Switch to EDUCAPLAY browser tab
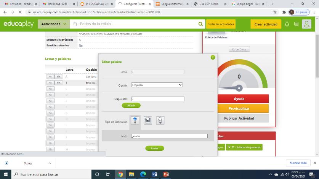Image resolution: width=319 pixels, height=179 pixels. coord(96,4)
